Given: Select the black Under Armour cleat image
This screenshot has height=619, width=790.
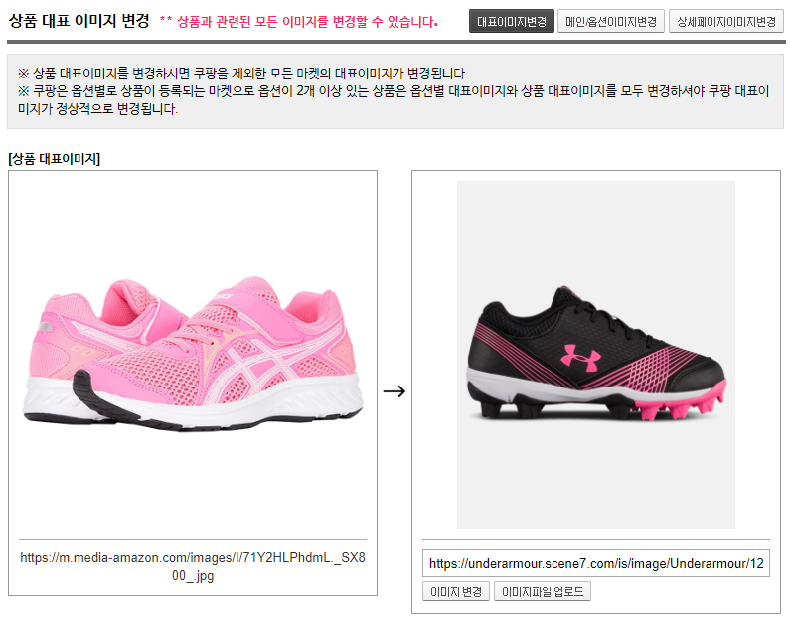Looking at the screenshot, I should [596, 355].
